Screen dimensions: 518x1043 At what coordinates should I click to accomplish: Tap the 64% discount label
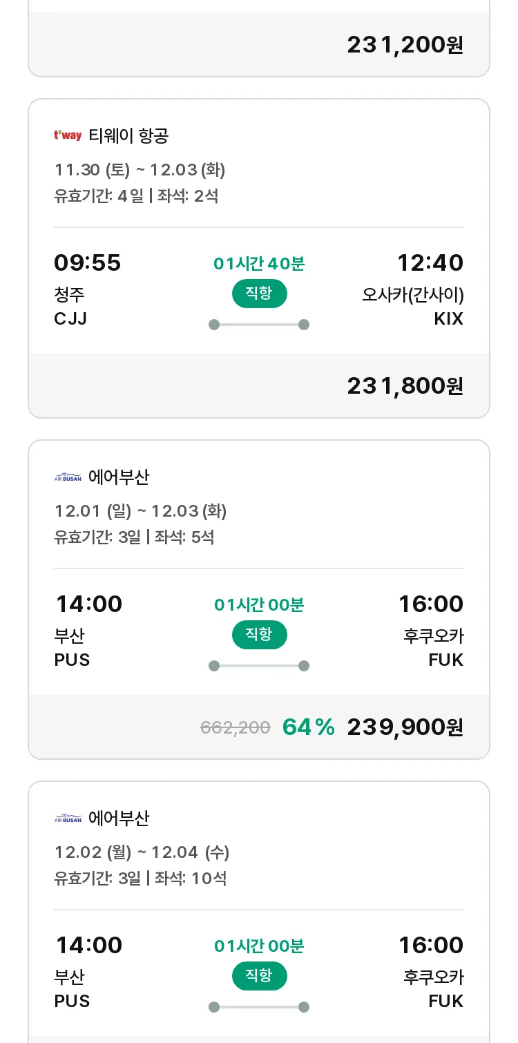308,727
